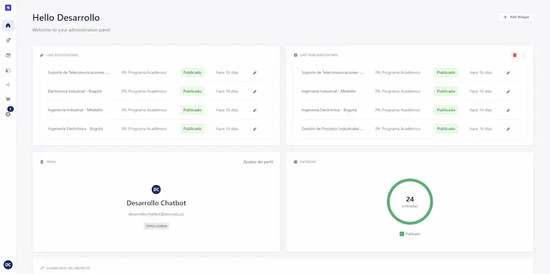Image resolution: width=550 pixels, height=274 pixels.
Task: Edit Electrónica Industrial - Bogotá entry pencil
Action: [x=255, y=91]
